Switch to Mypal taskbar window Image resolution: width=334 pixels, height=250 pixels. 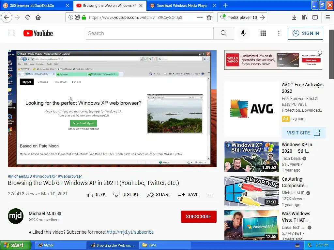click(x=60, y=245)
